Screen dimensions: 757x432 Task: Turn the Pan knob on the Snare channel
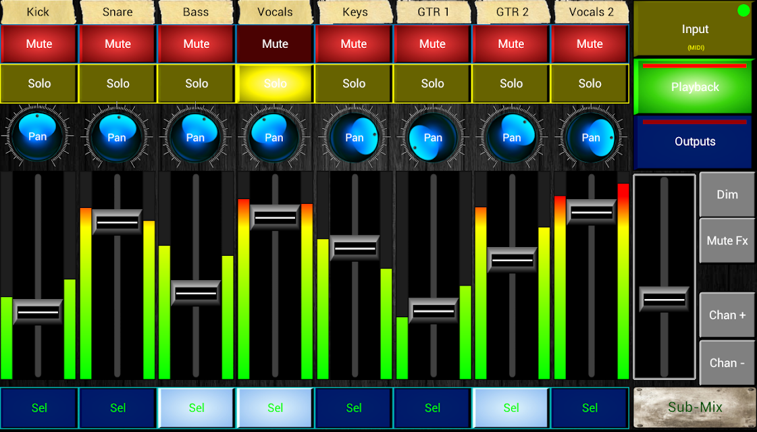pyautogui.click(x=117, y=136)
